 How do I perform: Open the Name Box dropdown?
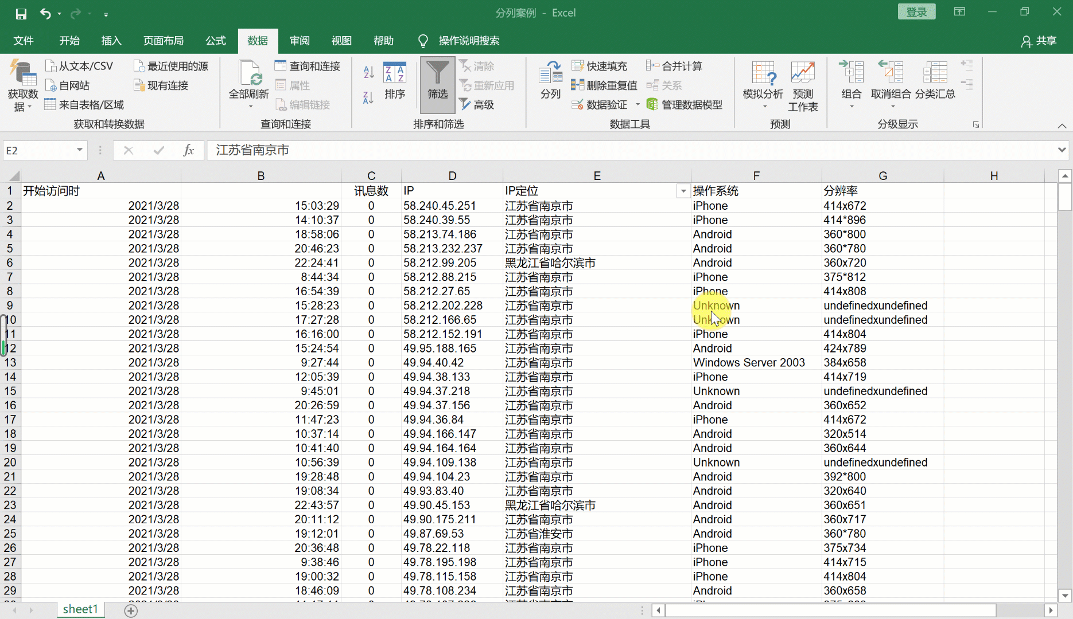click(x=80, y=150)
